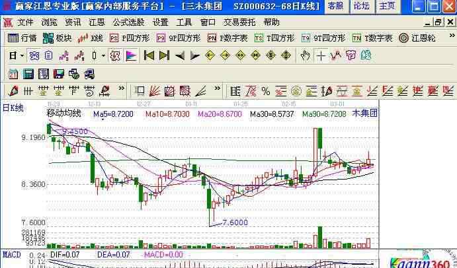Screen dimensions: 457x268
Task: Open the P数字表 tool
Action: tap(228, 38)
